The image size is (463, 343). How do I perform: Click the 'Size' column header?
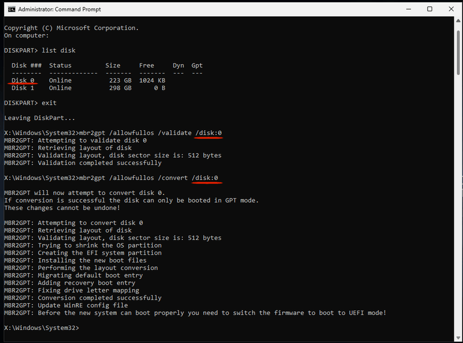pos(113,65)
